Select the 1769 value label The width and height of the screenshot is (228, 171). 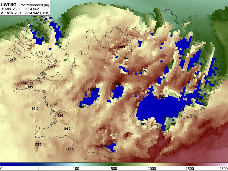[x=104, y=146]
